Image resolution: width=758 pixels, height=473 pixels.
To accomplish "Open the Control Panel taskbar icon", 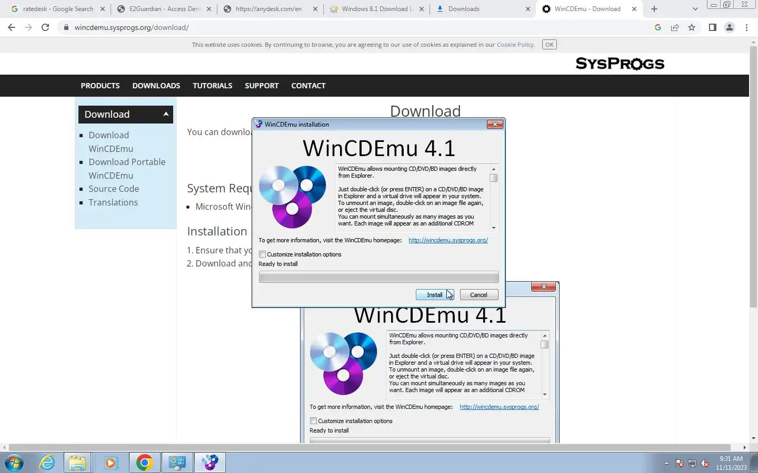I will (x=177, y=463).
